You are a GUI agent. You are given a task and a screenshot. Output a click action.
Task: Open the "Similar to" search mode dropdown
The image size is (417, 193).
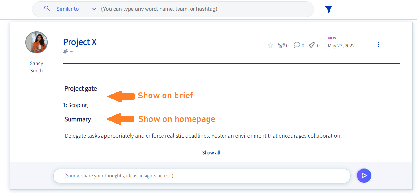pos(76,9)
